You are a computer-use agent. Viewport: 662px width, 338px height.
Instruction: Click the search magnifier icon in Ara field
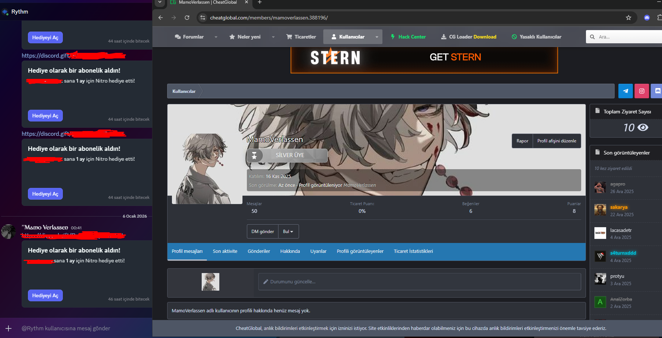[x=592, y=37]
